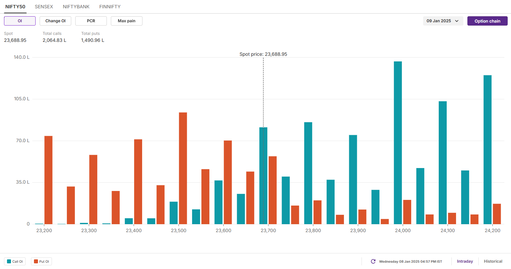
Task: Click the Wednesday 08 Jan 2025 timestamp
Action: tap(410, 262)
